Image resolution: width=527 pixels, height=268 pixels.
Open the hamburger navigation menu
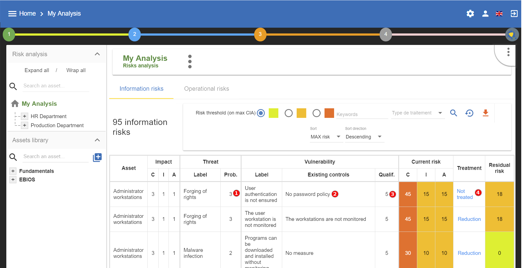pos(12,14)
